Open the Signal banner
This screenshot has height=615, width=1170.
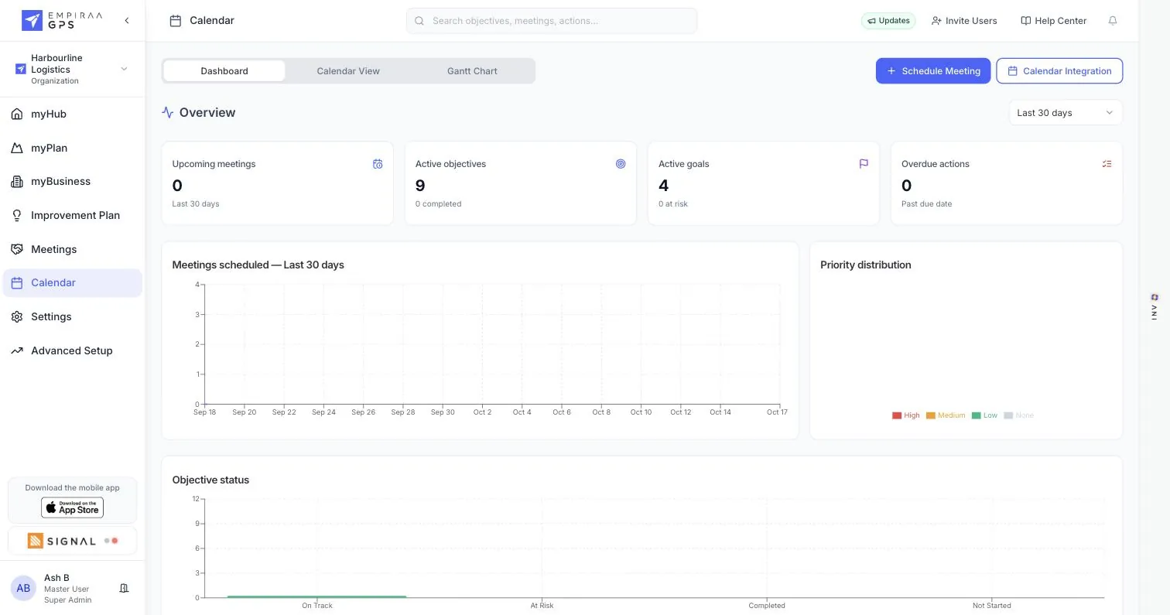72,541
